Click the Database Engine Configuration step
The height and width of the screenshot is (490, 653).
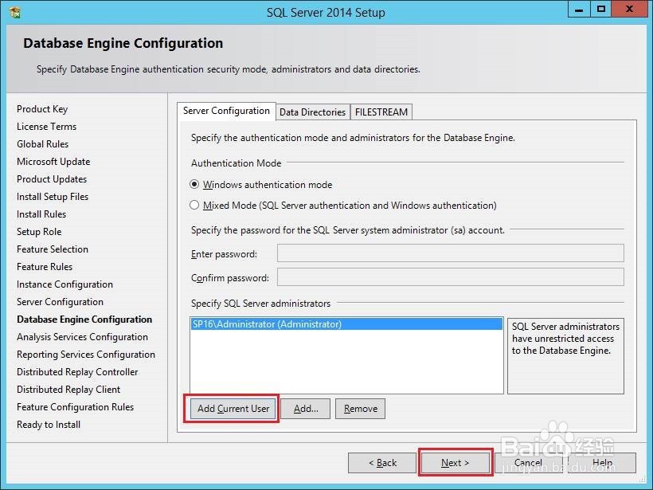[84, 319]
